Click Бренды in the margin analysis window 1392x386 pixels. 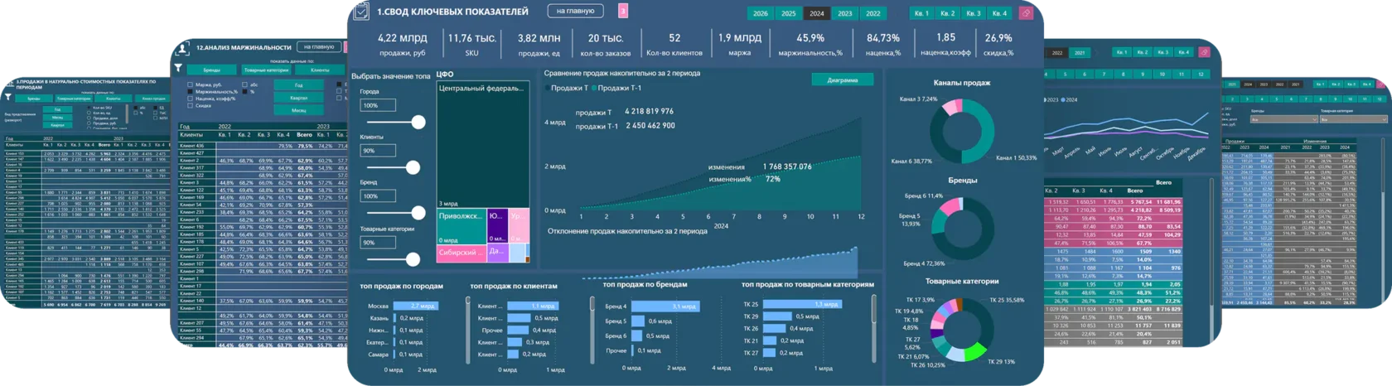[211, 70]
